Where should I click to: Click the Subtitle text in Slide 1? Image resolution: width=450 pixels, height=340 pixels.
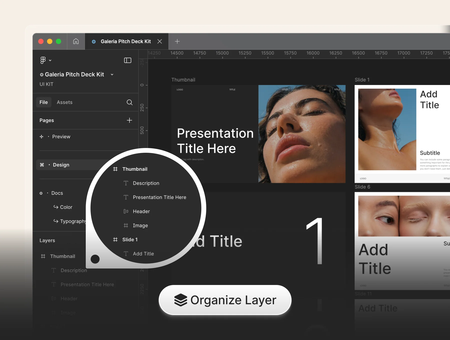click(430, 153)
